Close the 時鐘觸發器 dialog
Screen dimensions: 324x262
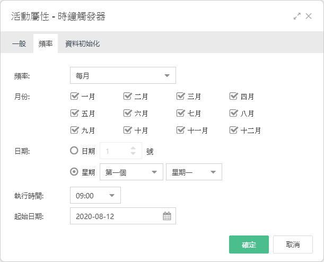[x=309, y=16]
